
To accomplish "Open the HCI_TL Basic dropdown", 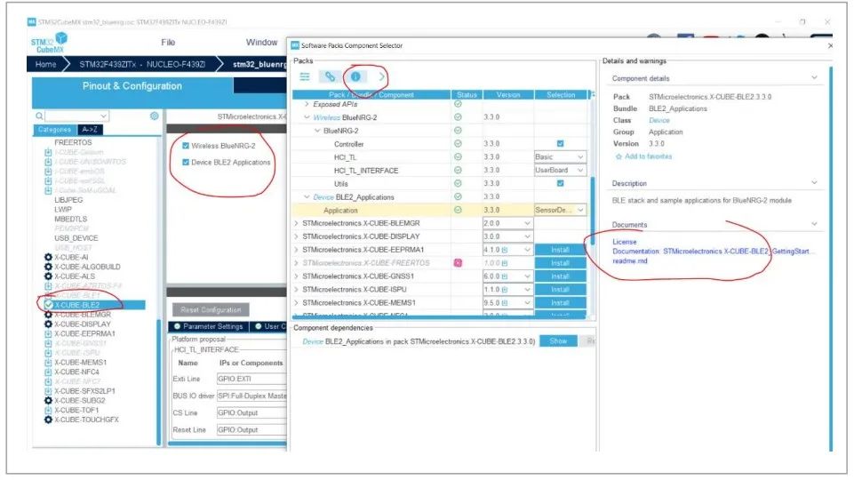I will click(560, 157).
